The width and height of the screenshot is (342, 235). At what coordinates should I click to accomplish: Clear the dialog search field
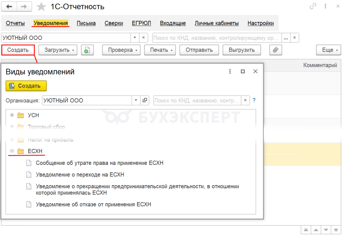pyautogui.click(x=245, y=101)
